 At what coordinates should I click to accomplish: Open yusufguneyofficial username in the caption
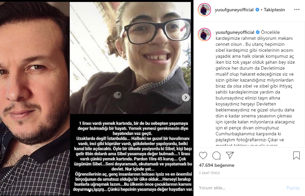point(235,32)
